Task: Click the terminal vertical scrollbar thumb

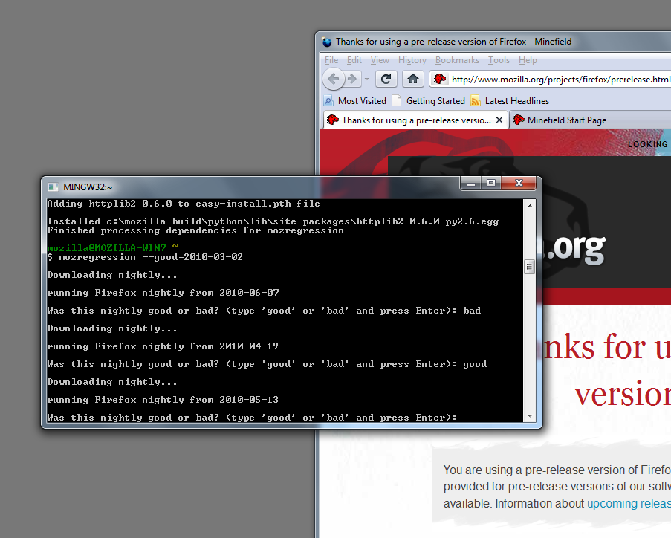Action: 529,267
